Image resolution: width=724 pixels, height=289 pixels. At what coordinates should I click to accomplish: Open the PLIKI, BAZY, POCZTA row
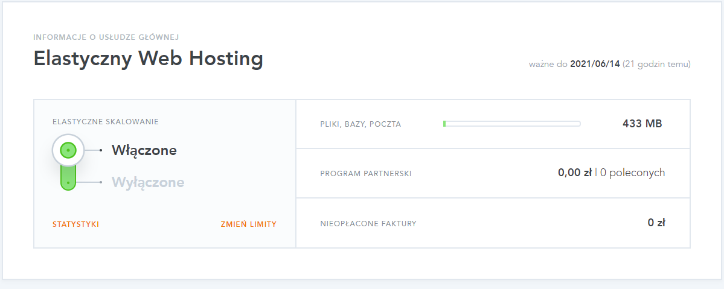coord(493,124)
